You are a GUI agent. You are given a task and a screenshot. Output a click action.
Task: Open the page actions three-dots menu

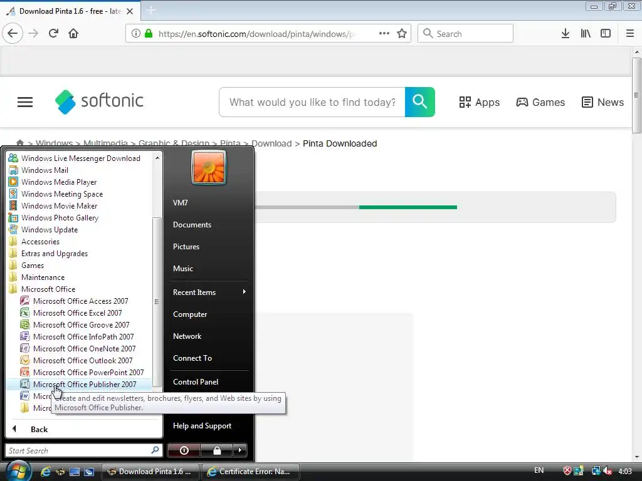(384, 34)
